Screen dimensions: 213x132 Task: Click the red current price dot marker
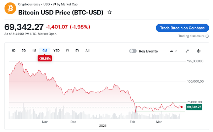[x=182, y=107]
